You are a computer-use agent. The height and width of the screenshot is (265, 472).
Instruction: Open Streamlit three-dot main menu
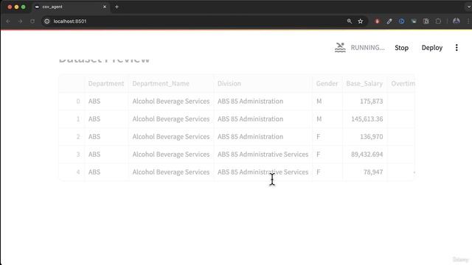pyautogui.click(x=457, y=47)
